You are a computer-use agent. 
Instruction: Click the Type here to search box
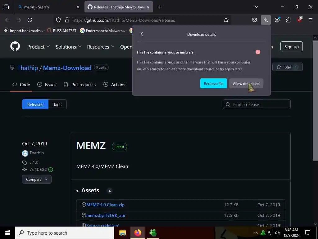(65, 233)
